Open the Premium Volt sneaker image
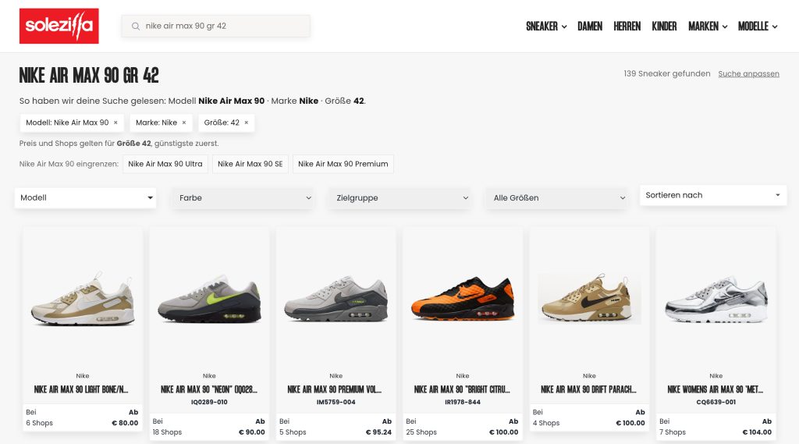The width and height of the screenshot is (799, 444). [x=336, y=299]
